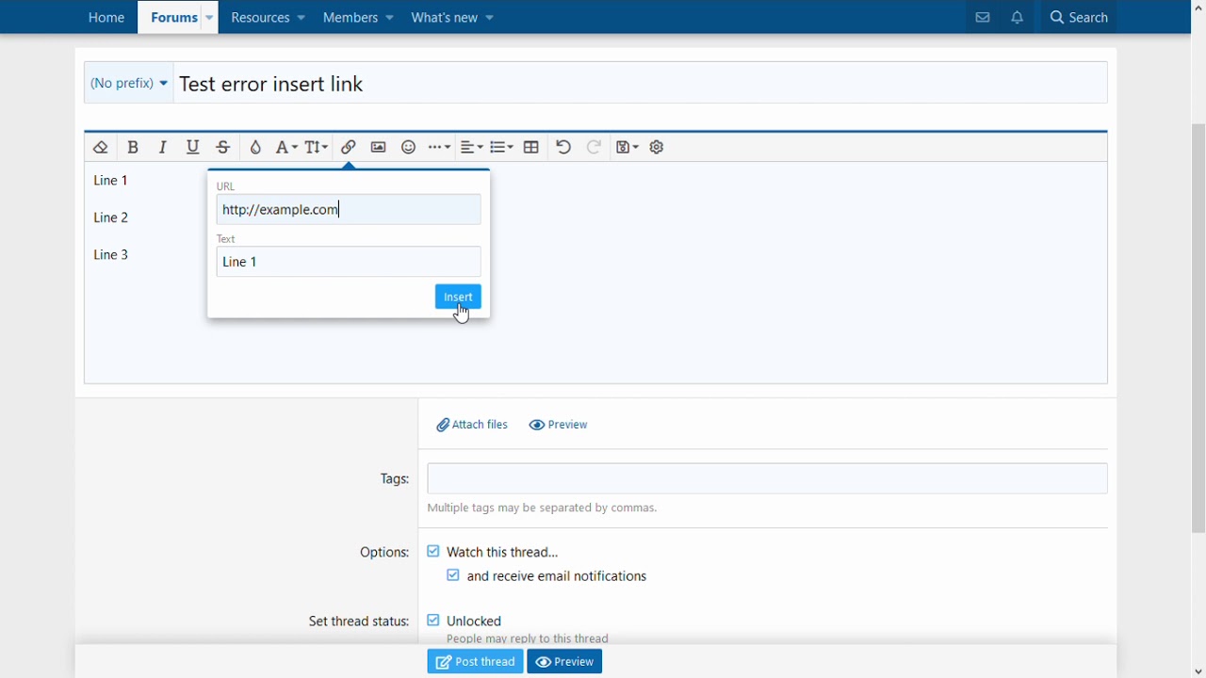Viewport: 1206px width, 678px height.
Task: Uncheck Watch this thread option
Action: tap(433, 552)
